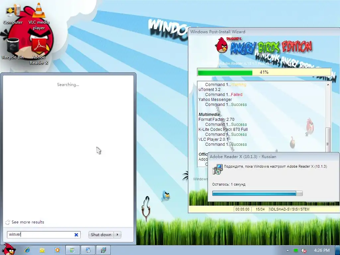Select the uTorrent 3.2 log entry

[x=210, y=90]
